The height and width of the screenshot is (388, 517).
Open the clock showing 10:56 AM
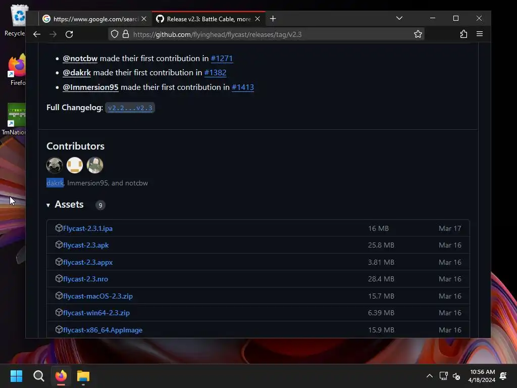pyautogui.click(x=482, y=376)
